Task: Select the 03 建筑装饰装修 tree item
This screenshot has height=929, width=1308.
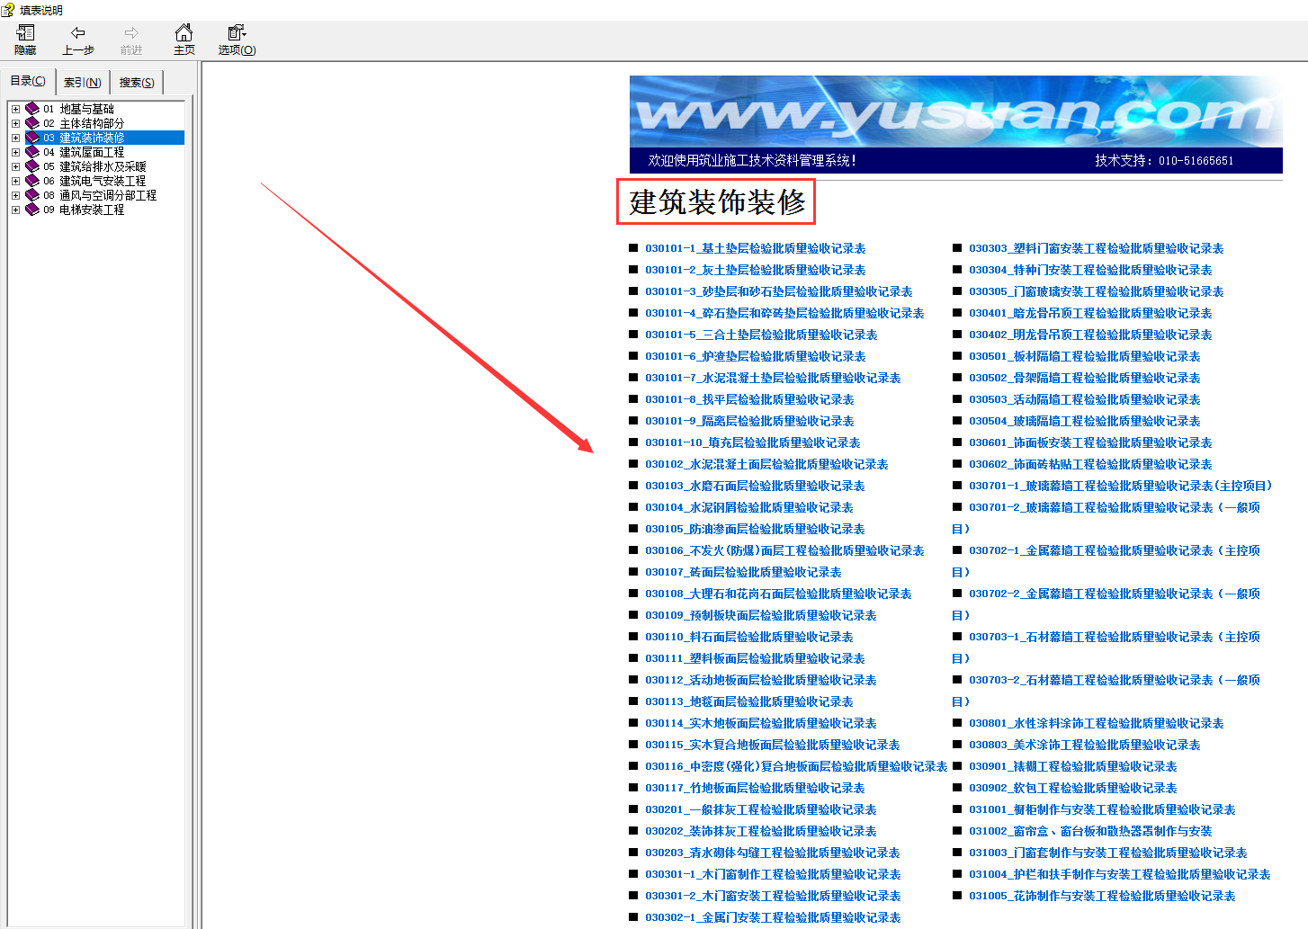Action: click(84, 138)
